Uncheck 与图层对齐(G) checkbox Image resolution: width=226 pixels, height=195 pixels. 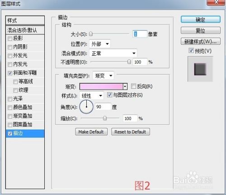coord(109,95)
